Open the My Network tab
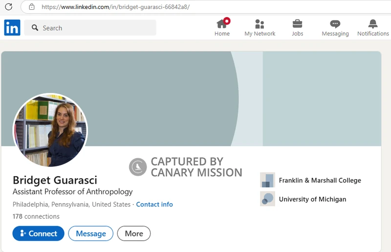Screen dimensions: 391x252 coord(260,28)
